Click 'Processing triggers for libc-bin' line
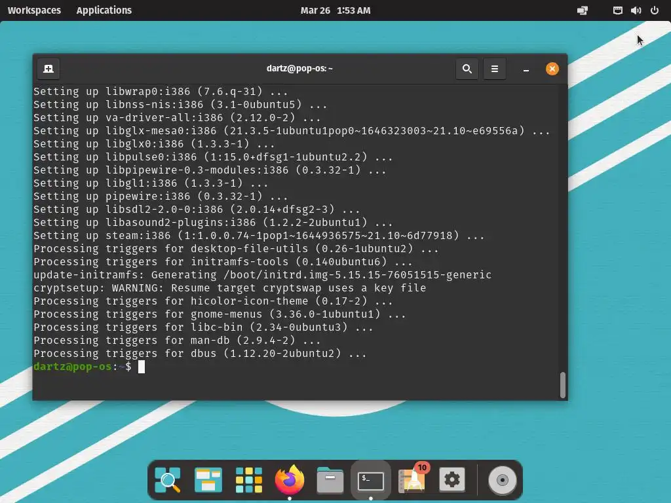This screenshot has height=503, width=671. coord(203,327)
